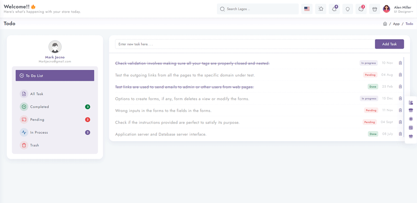Click the home icon in breadcrumb
417x203 pixels.
click(x=385, y=24)
